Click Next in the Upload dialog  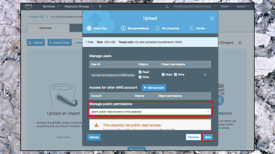(208, 137)
